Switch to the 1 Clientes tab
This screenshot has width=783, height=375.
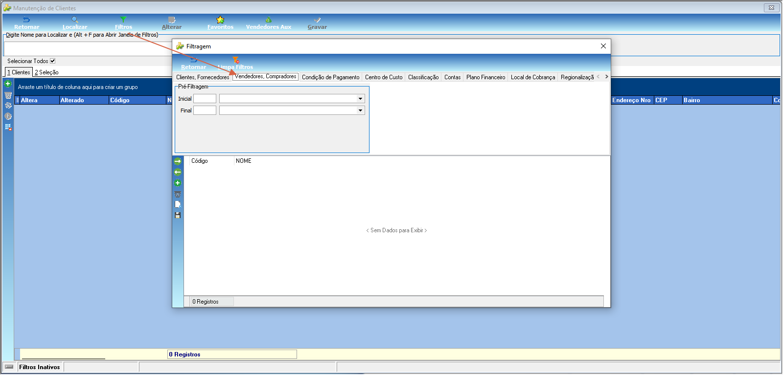tap(19, 72)
